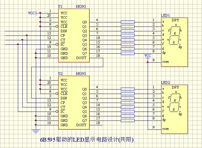Click the CP pin label on U1

63,35
